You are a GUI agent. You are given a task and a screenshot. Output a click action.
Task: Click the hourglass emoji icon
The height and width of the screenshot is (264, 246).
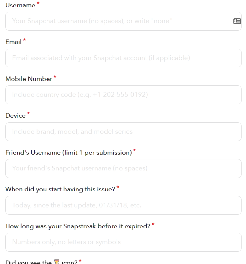(x=57, y=262)
